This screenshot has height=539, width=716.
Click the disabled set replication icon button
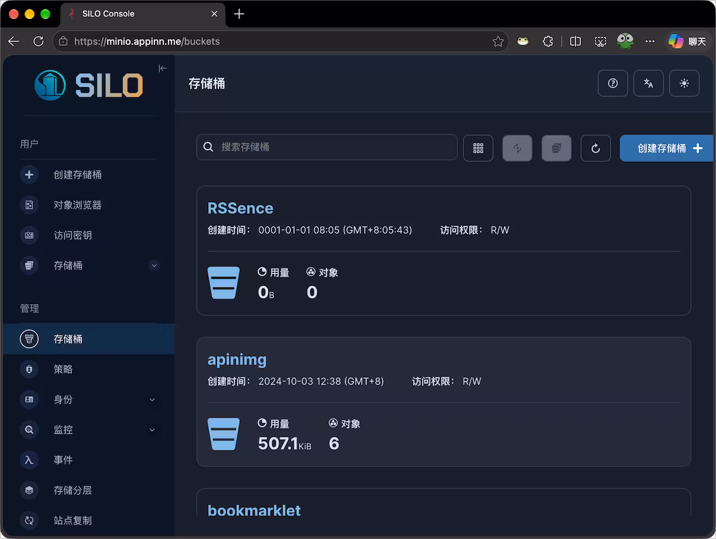(517, 148)
